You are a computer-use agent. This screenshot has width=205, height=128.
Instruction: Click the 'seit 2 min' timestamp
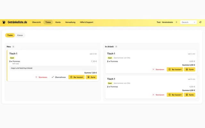(x=192, y=54)
